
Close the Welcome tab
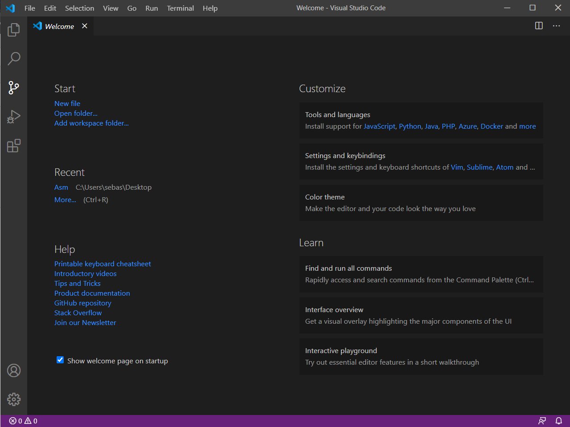coord(85,26)
